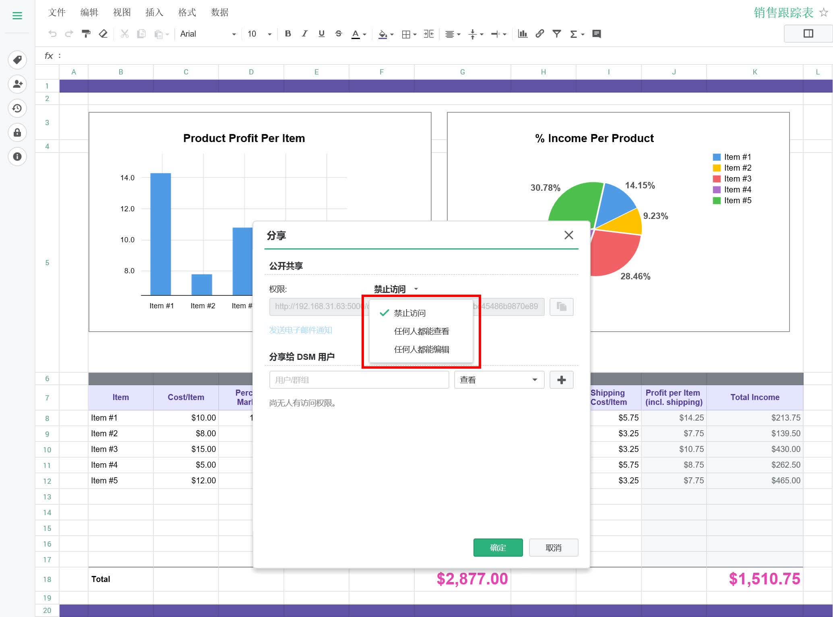Viewport: 833px width, 617px height.
Task: Select 任何人都能查看 option
Action: [421, 331]
